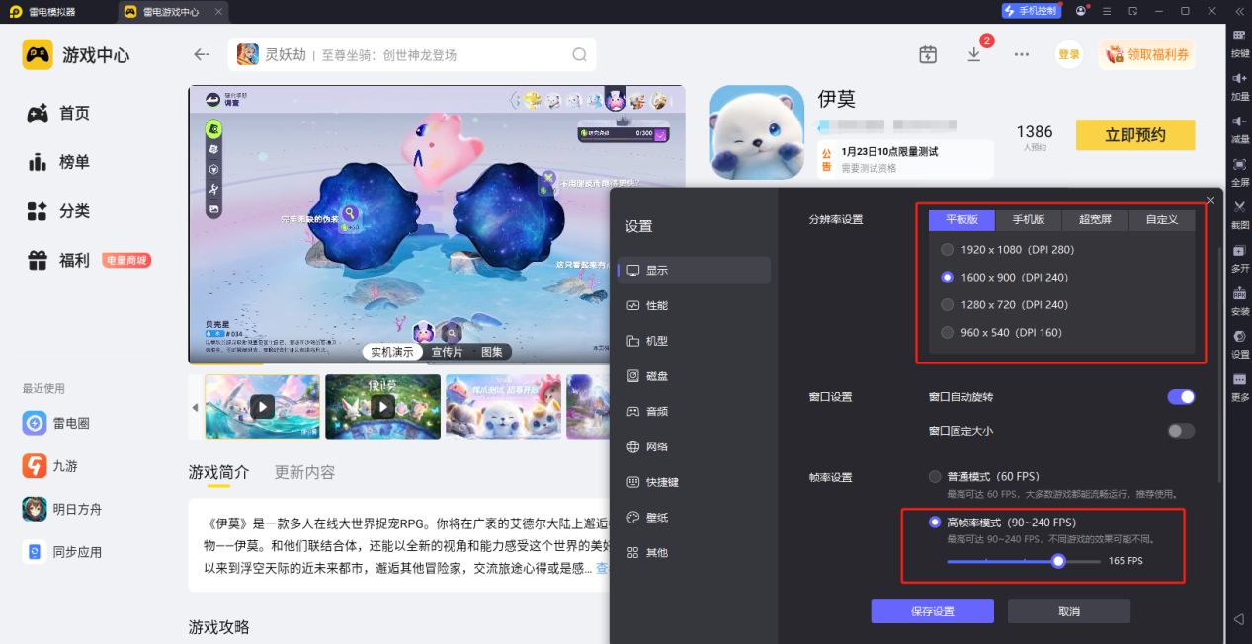Open 音频 audio settings
Screen dimensions: 1252x644
pos(694,411)
